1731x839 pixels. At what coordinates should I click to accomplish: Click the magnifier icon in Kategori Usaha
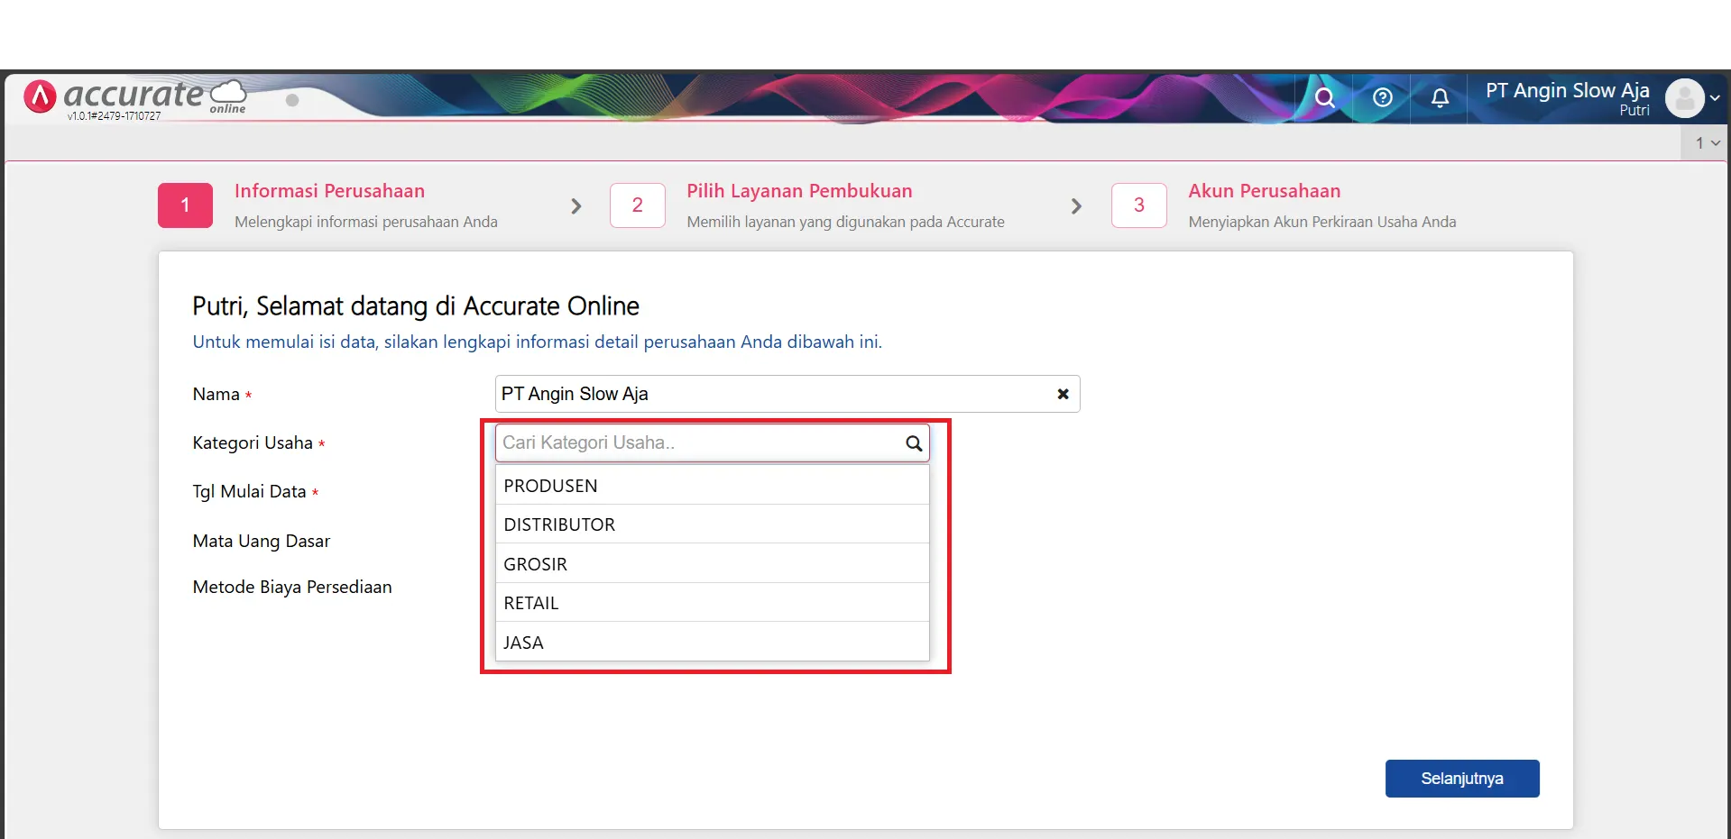coord(914,443)
